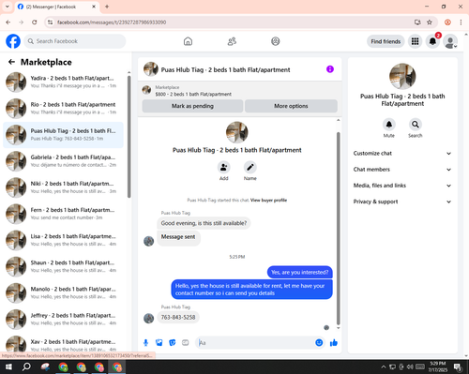Image resolution: width=469 pixels, height=374 pixels.
Task: Send a thumbs-up like
Action: 334,343
